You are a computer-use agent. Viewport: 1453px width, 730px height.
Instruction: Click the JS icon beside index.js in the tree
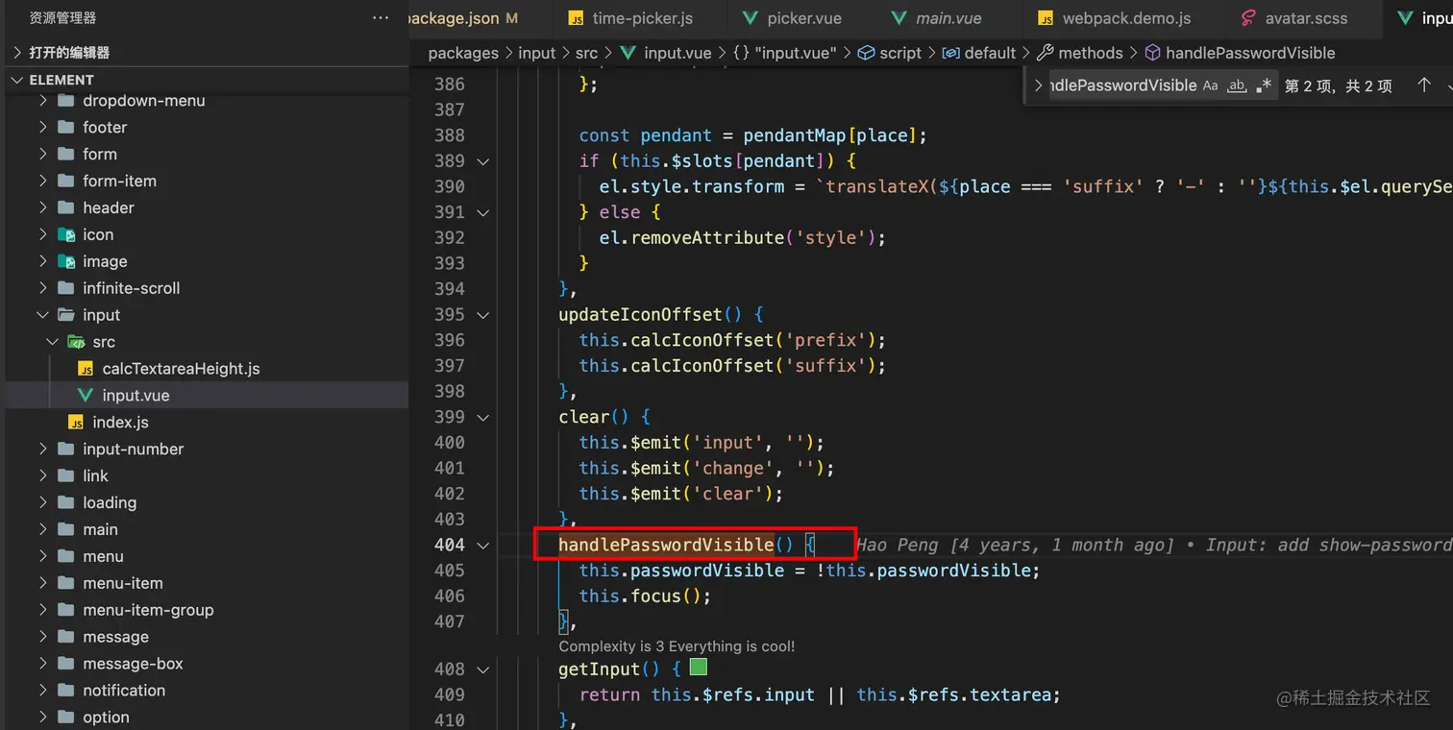[x=76, y=423]
